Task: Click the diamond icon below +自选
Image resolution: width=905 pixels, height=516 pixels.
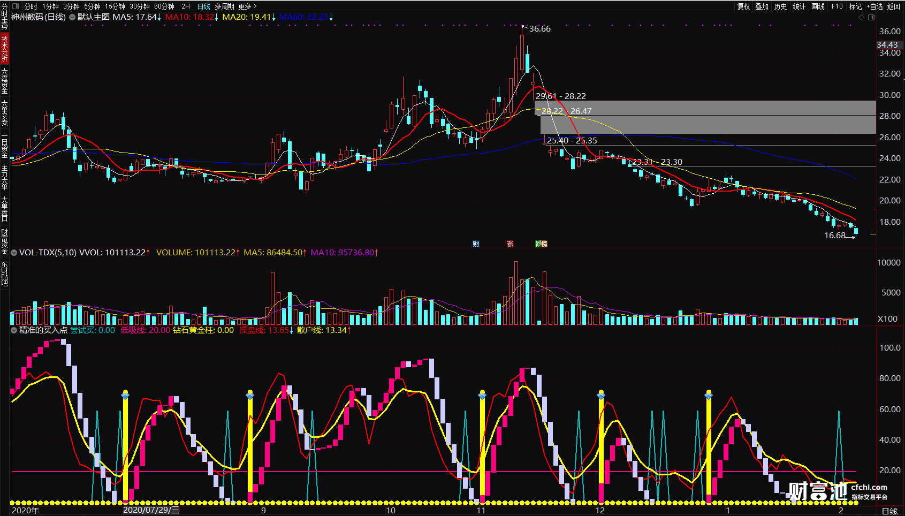Action: click(x=861, y=18)
